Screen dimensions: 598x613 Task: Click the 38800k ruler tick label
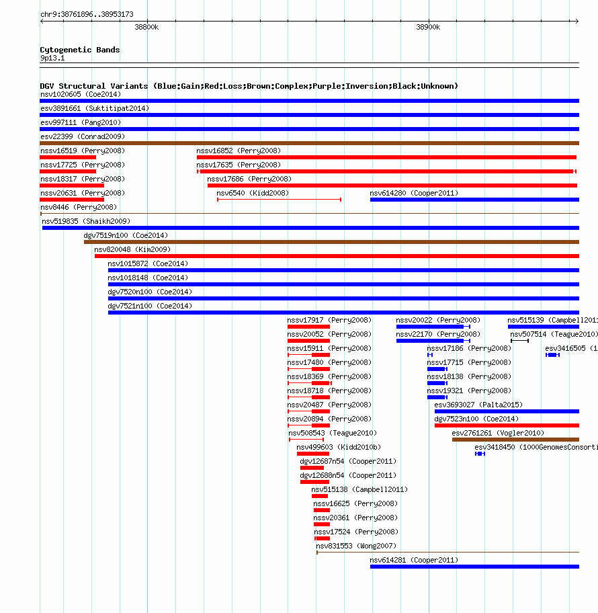(x=146, y=27)
